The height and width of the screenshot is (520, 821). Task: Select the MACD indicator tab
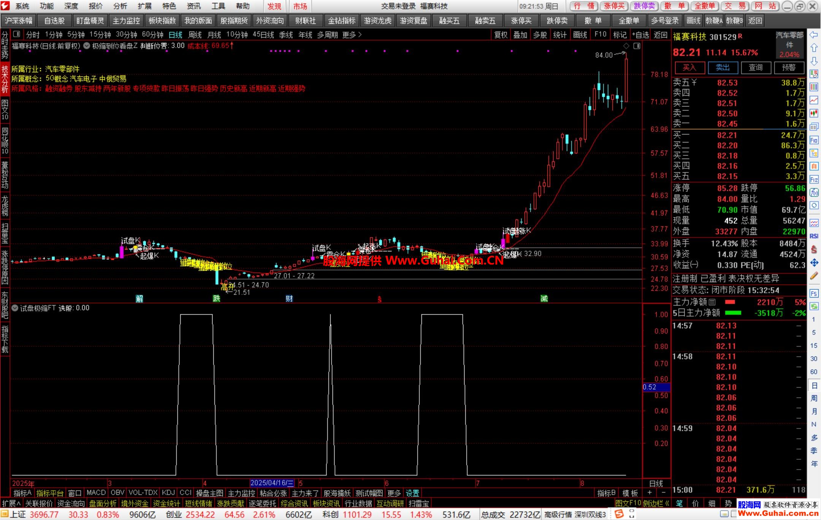coord(96,493)
